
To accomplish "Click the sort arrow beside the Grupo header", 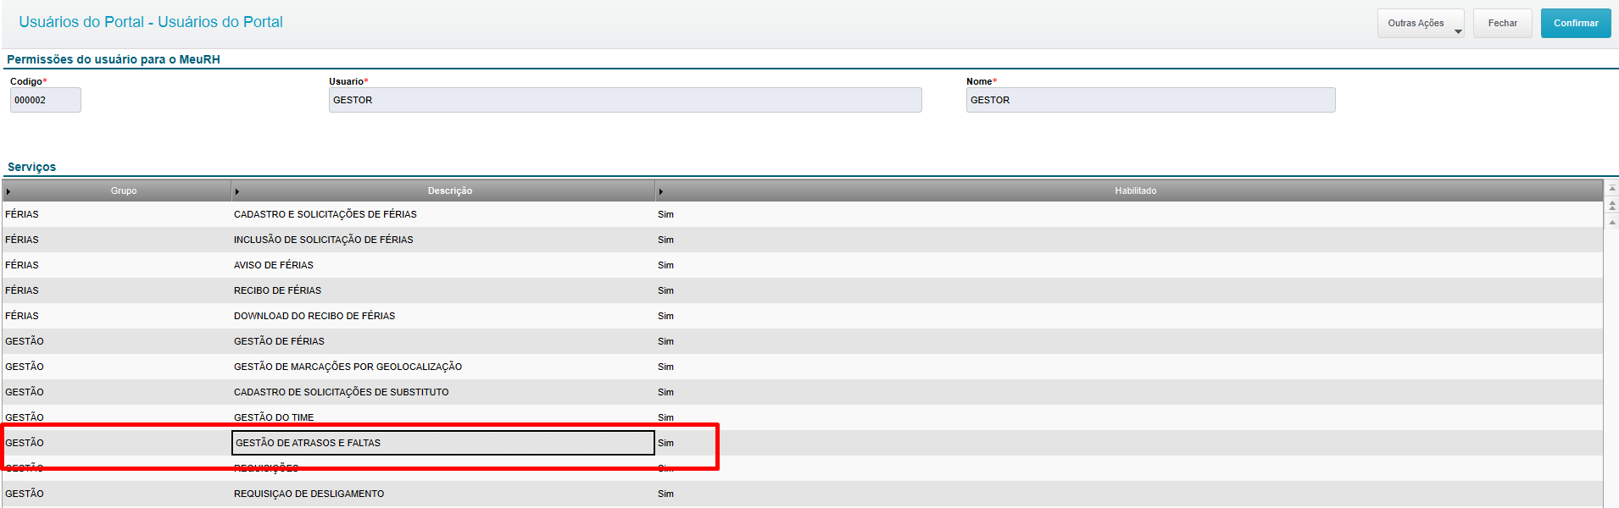I will (8, 191).
